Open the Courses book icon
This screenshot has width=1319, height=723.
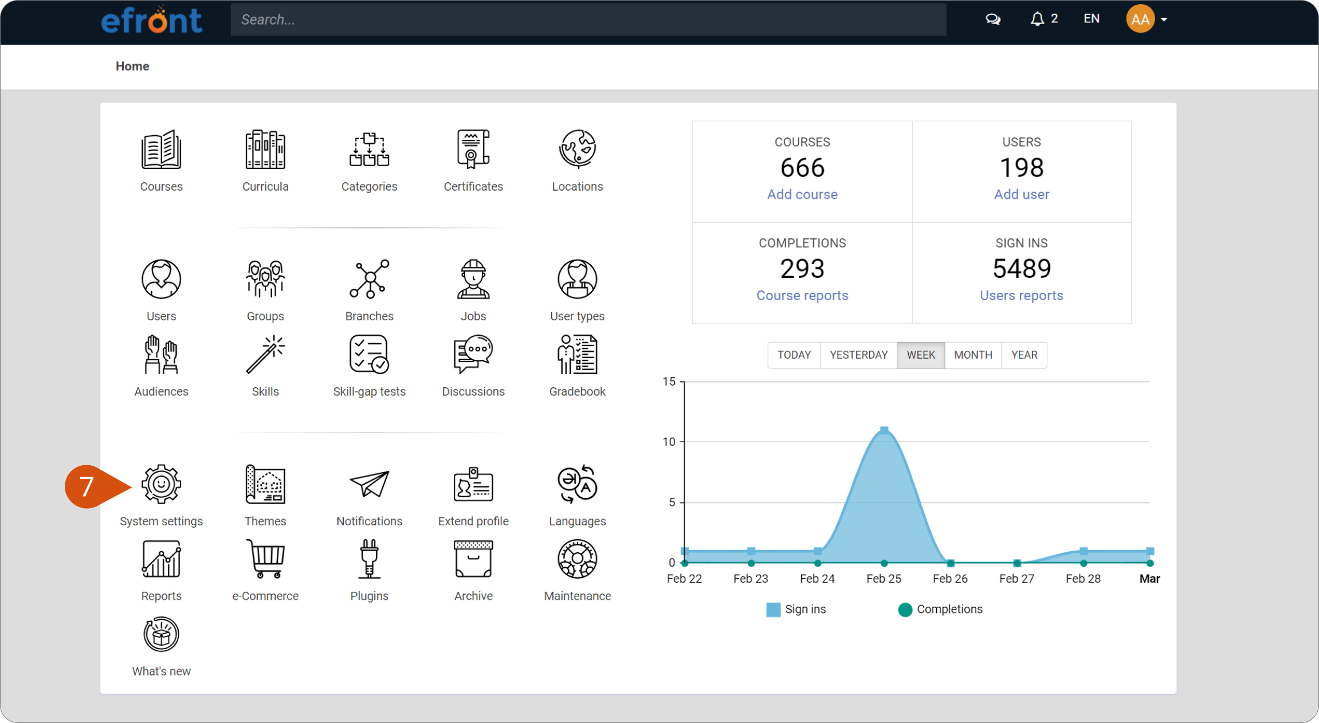[161, 150]
